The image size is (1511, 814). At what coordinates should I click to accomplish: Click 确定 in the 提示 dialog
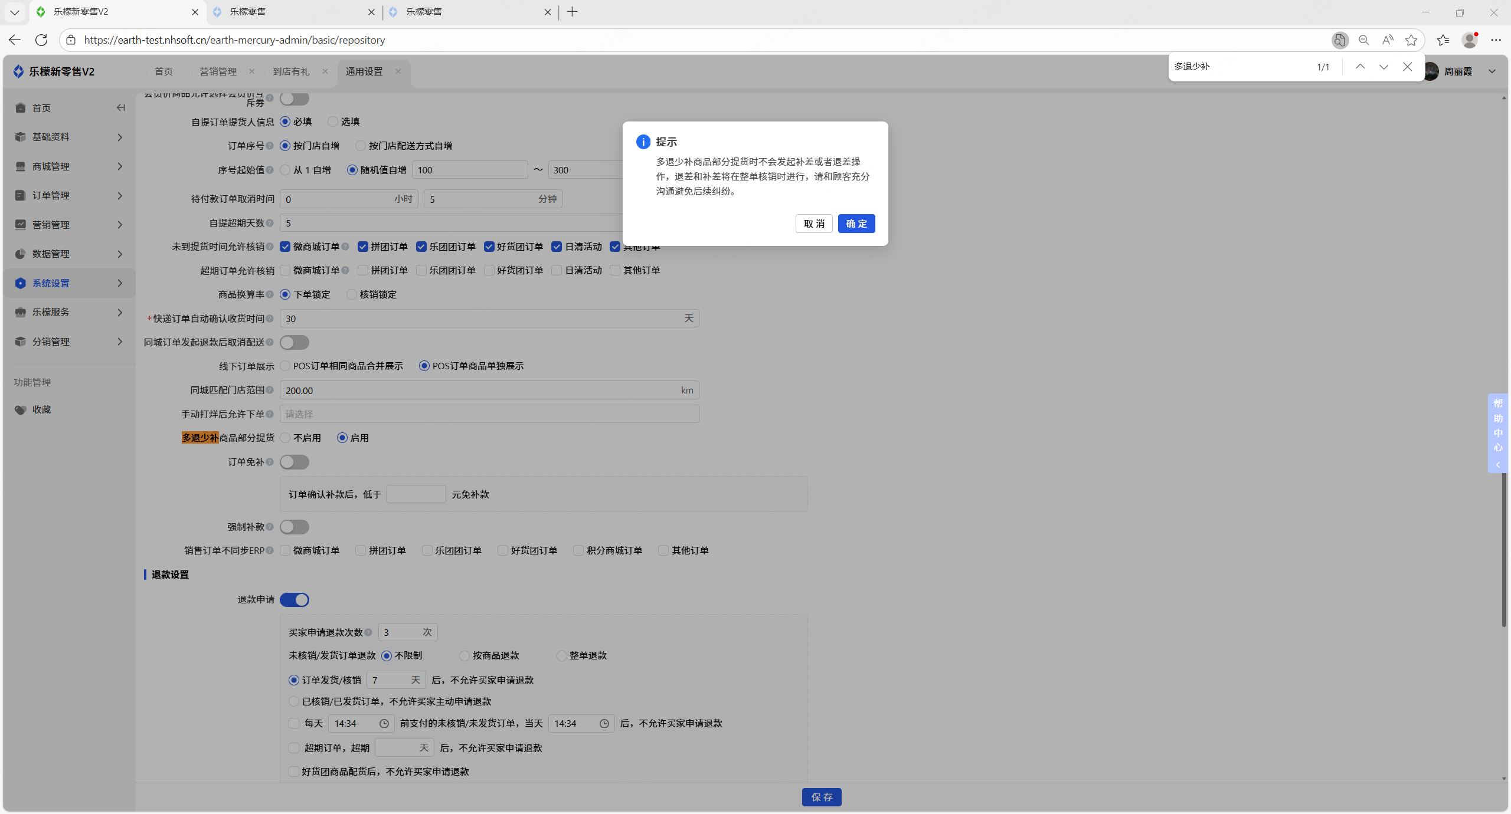[856, 224]
